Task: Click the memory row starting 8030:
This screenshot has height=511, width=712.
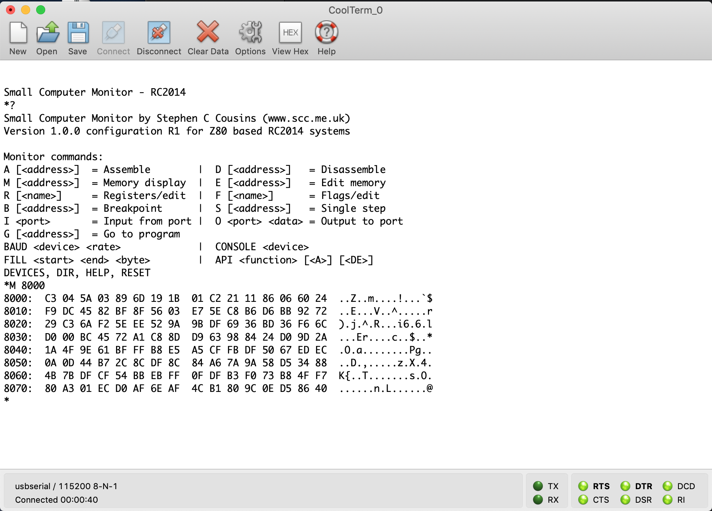Action: click(218, 337)
